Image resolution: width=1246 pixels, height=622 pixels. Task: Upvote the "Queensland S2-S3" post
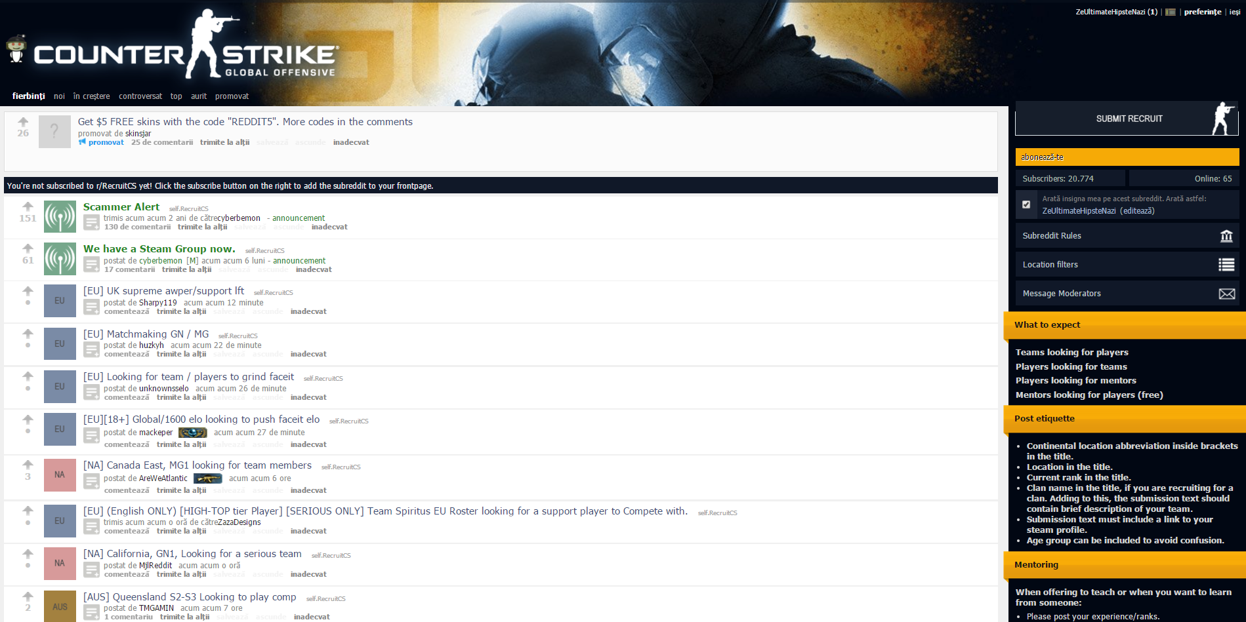(28, 596)
